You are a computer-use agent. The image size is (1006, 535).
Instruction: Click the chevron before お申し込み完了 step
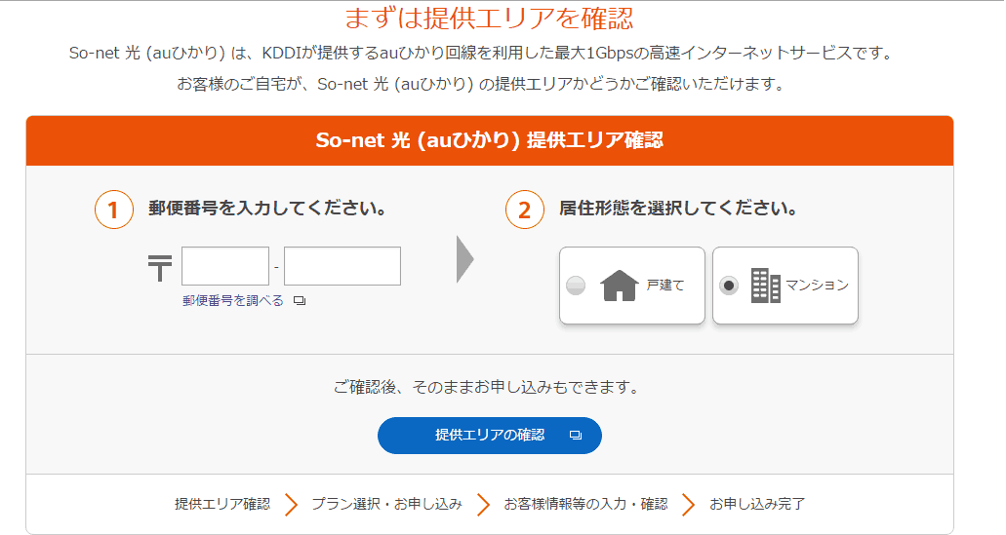tap(689, 504)
